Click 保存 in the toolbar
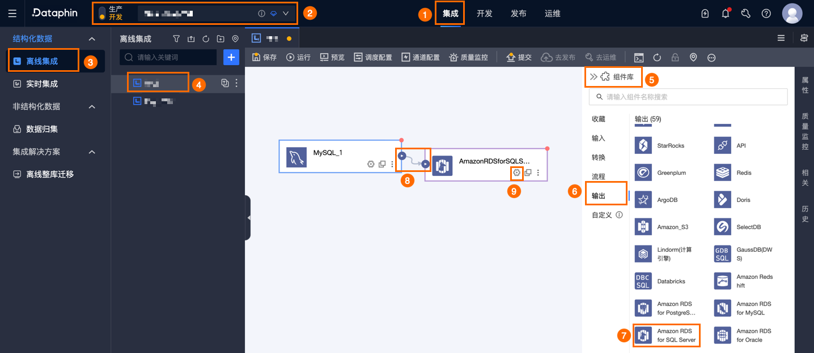The image size is (814, 353). (265, 57)
